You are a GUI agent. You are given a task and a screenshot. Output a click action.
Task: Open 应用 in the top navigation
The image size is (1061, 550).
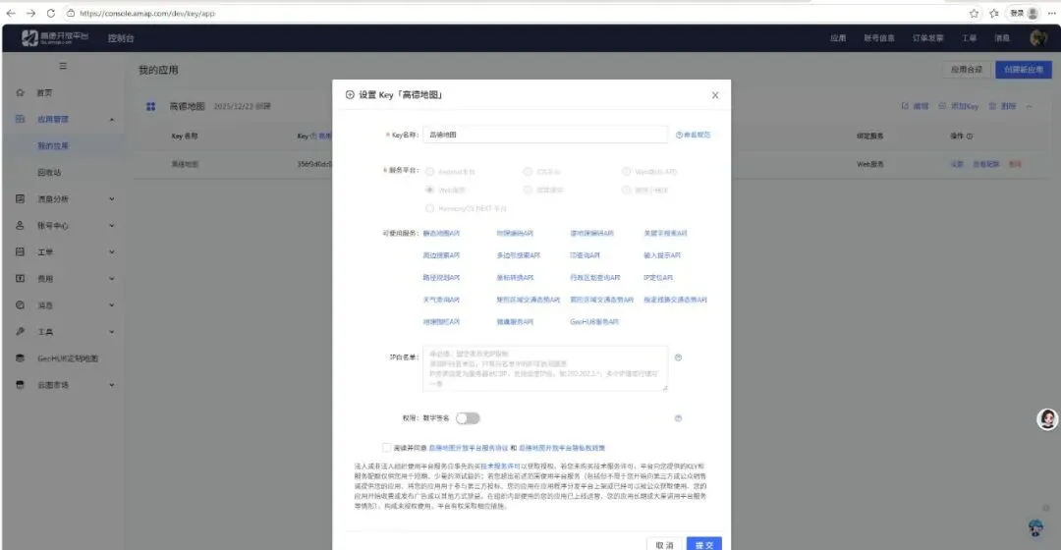point(838,38)
